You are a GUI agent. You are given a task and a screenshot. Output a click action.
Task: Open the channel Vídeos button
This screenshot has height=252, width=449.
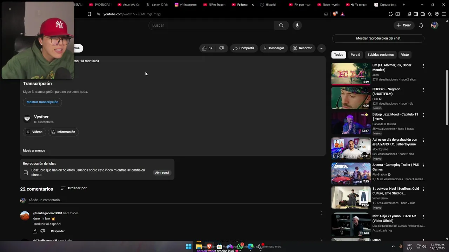point(34,132)
